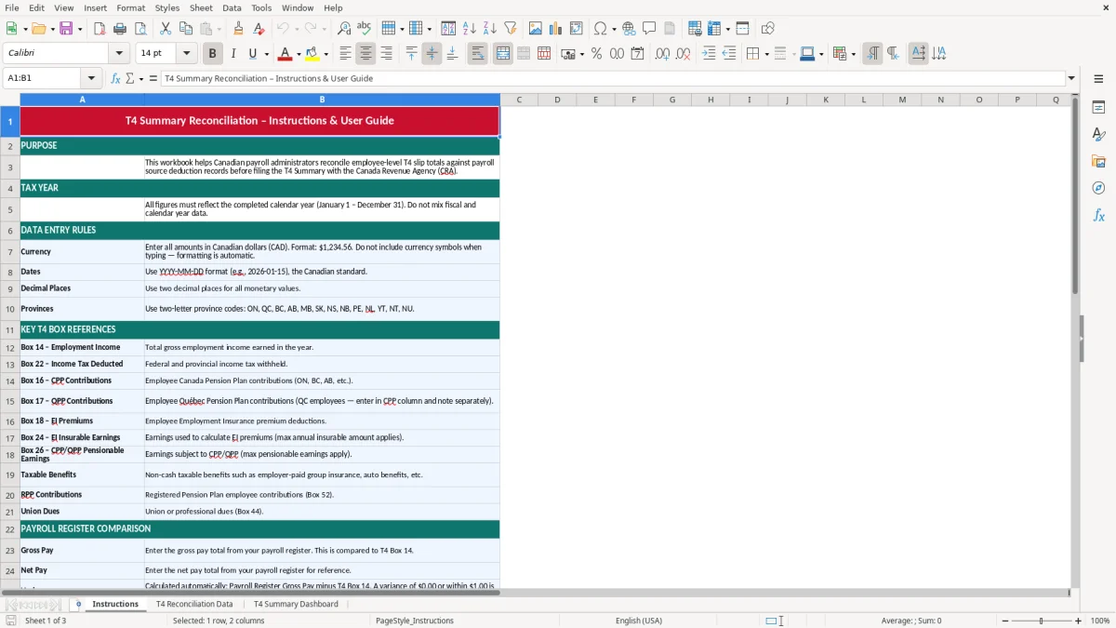Switch to the T4 Reconciliation Data sheet tab
This screenshot has width=1116, height=628.
pyautogui.click(x=194, y=604)
